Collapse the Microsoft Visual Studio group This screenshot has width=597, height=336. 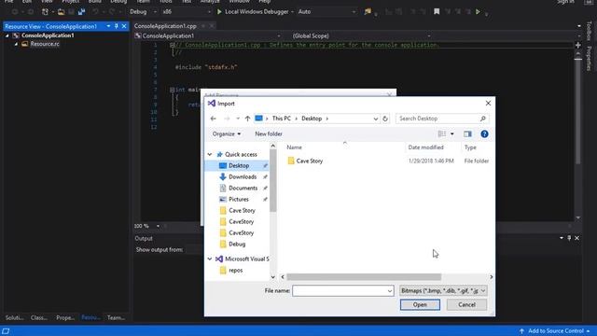[210, 259]
